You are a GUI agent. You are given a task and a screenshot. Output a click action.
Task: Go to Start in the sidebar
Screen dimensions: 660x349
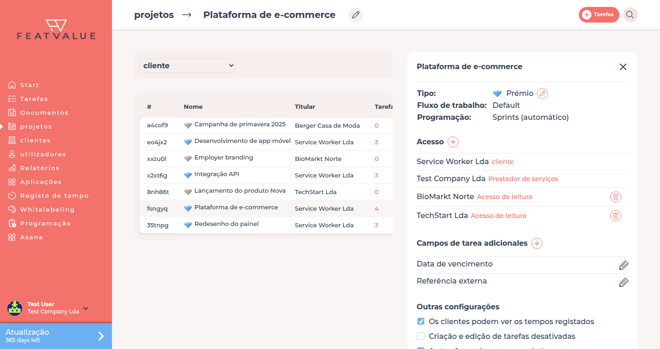click(x=29, y=85)
